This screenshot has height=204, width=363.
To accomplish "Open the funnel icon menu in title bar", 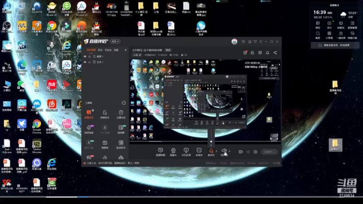I will pos(255,42).
